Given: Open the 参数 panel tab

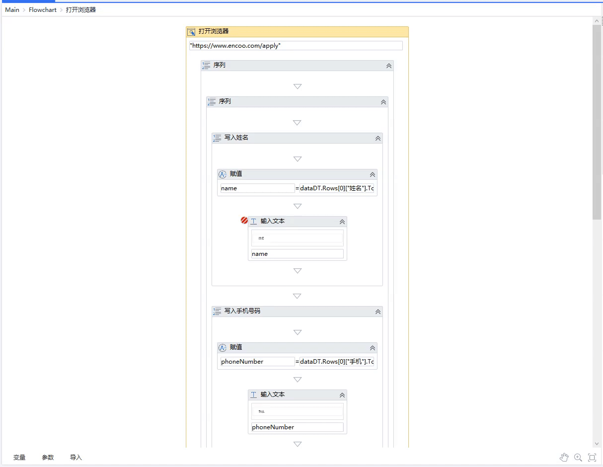Looking at the screenshot, I should 48,457.
